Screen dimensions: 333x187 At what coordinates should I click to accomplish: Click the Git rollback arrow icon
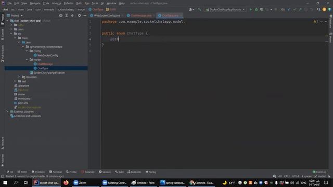(312, 9)
